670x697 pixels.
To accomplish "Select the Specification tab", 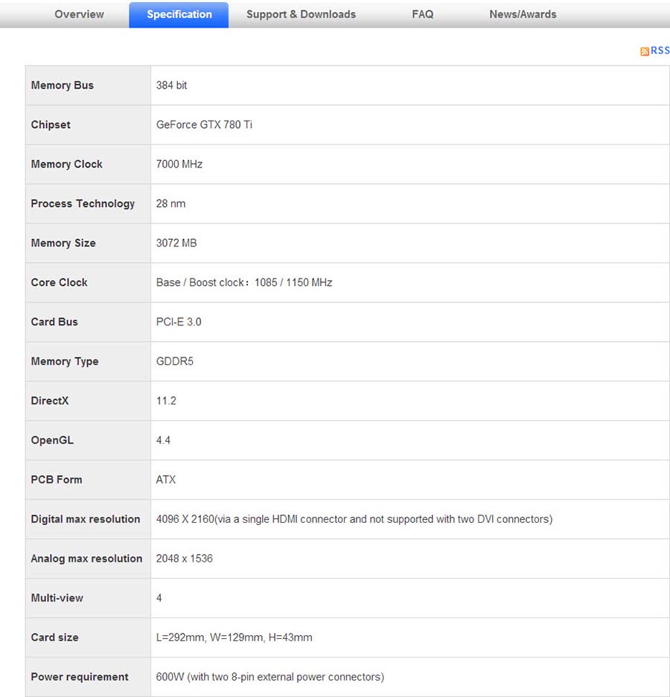I will click(x=179, y=14).
